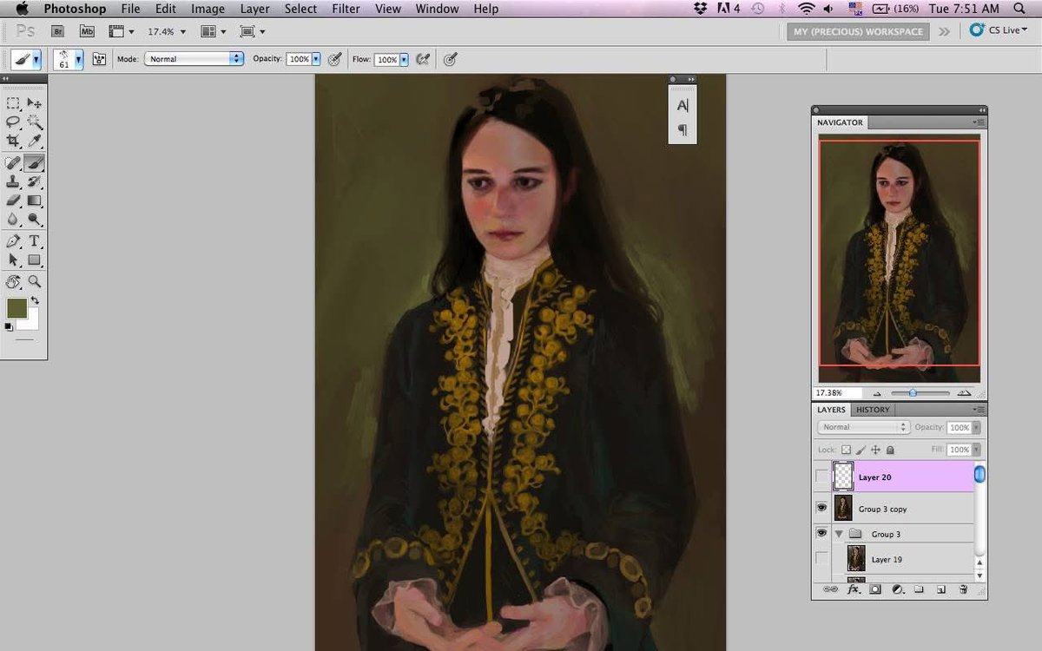Select the Lasso tool

click(13, 122)
